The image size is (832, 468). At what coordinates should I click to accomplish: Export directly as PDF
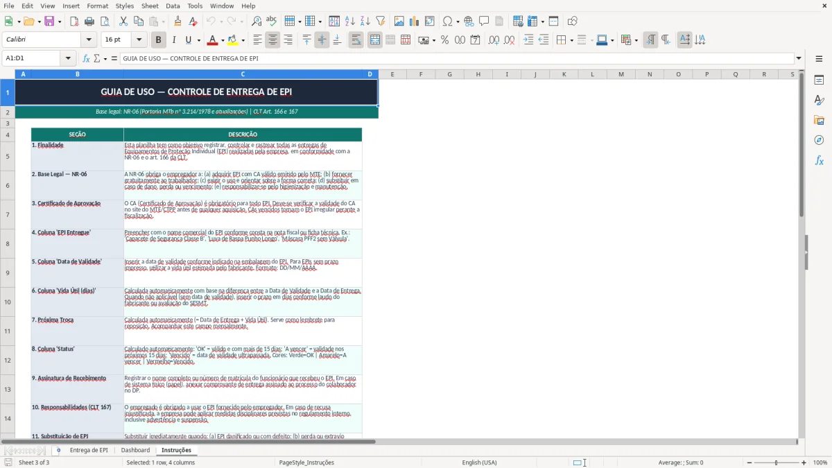coord(74,21)
